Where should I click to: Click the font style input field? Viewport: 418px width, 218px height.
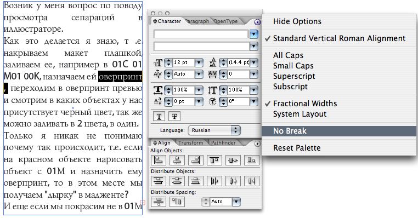tap(201, 47)
